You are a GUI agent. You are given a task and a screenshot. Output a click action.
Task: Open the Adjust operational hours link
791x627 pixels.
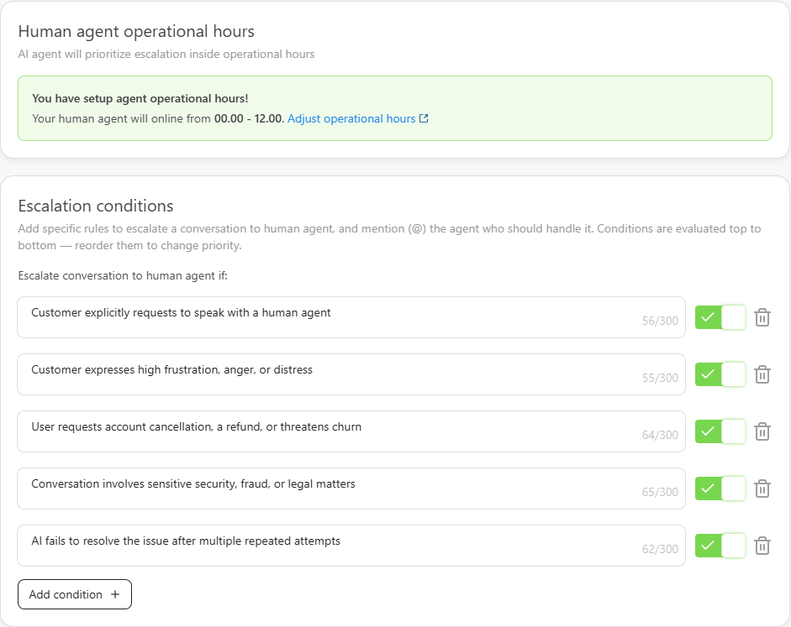point(351,118)
